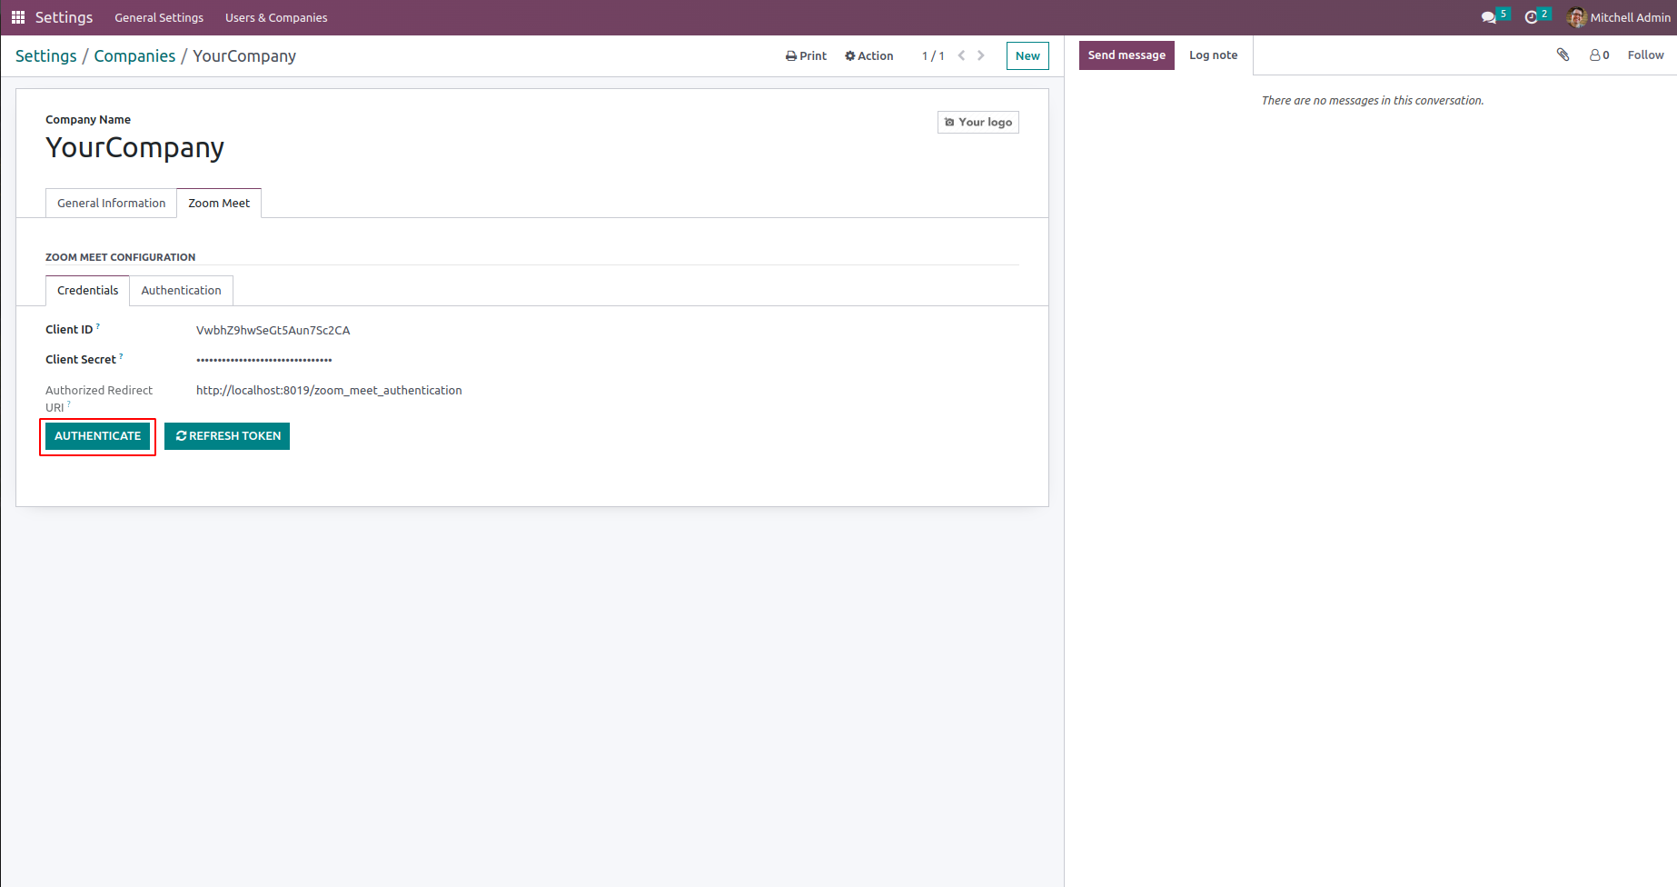This screenshot has width=1677, height=887.
Task: Show Client ID help tooltip mark
Action: coord(98,325)
